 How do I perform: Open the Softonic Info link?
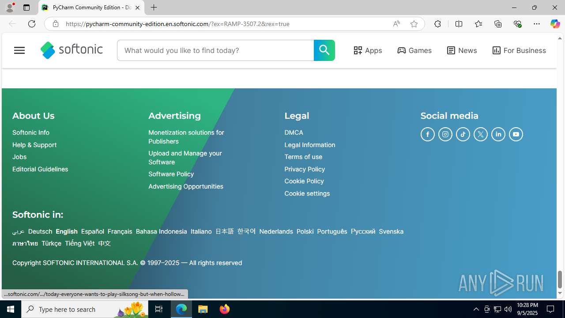(31, 132)
